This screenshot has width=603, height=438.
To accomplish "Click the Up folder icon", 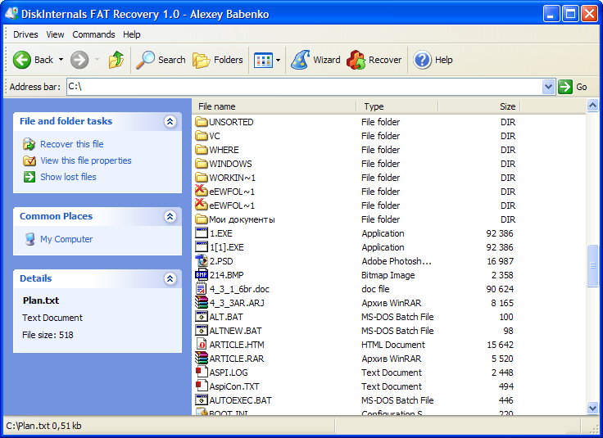I will click(x=116, y=60).
